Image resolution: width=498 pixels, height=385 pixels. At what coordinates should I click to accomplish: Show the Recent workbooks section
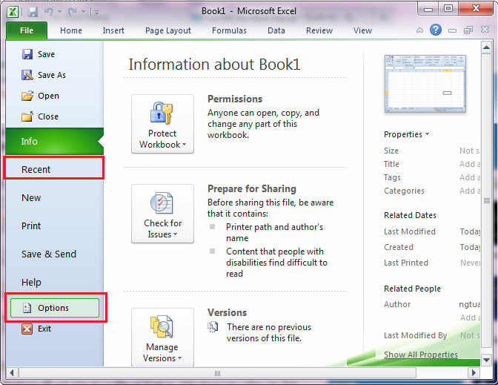[53, 169]
